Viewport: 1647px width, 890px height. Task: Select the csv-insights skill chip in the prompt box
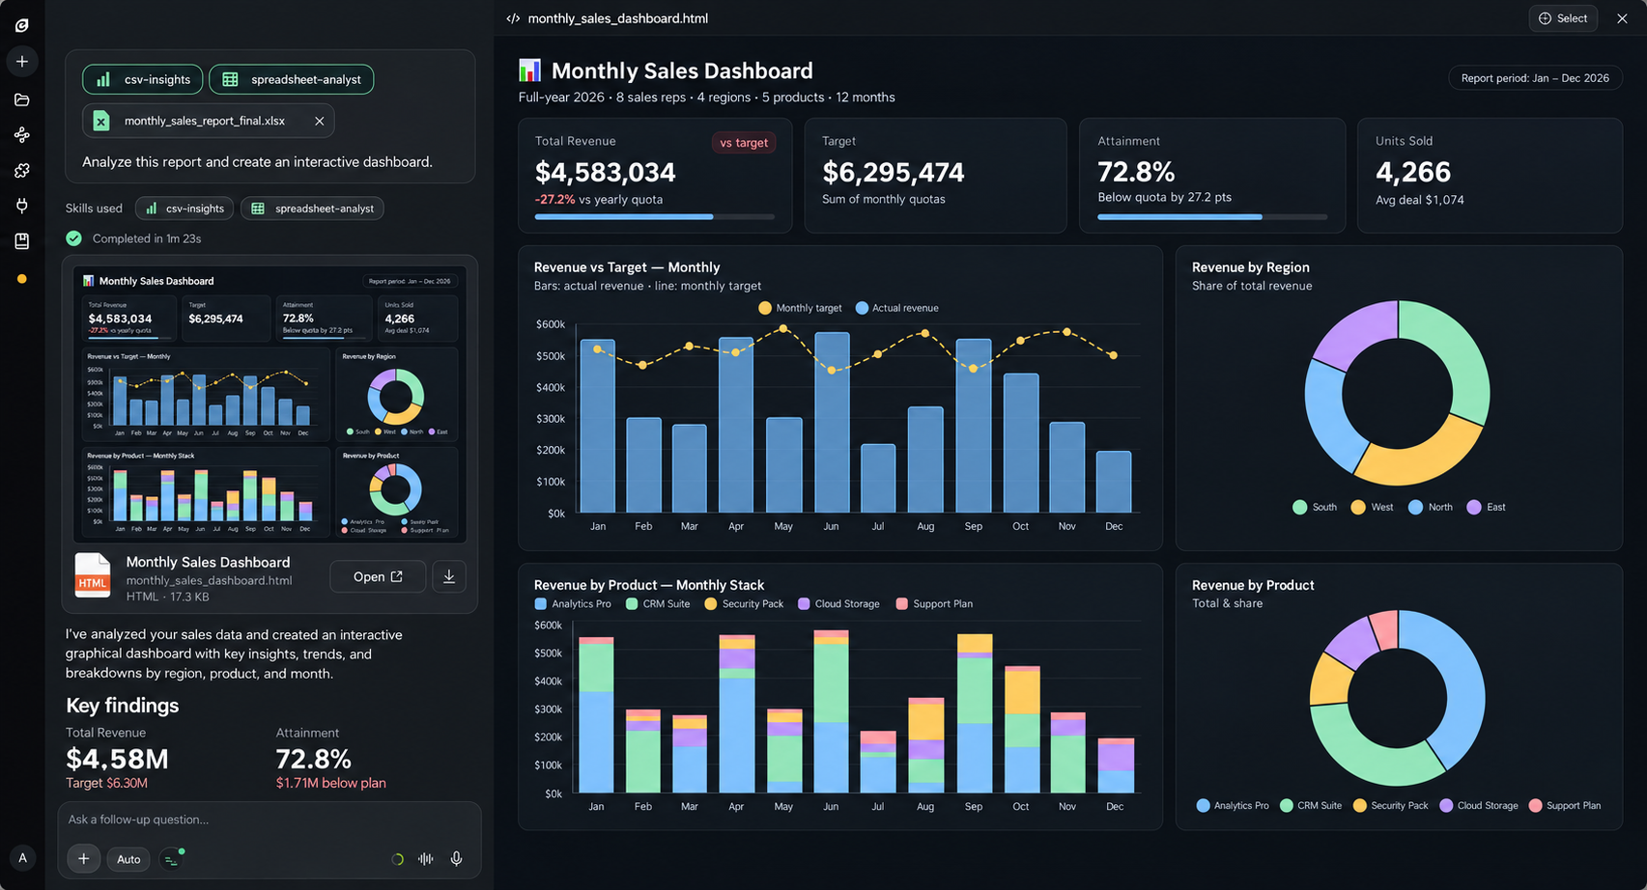pos(143,79)
